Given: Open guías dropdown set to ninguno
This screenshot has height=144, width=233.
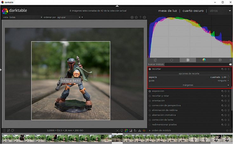Looking at the screenshot, I should click(x=189, y=81).
